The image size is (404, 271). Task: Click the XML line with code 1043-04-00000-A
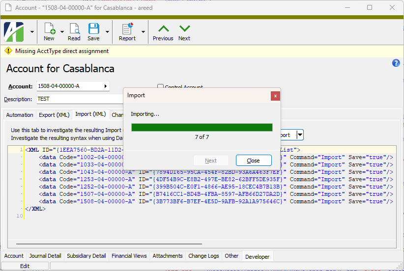216,172
